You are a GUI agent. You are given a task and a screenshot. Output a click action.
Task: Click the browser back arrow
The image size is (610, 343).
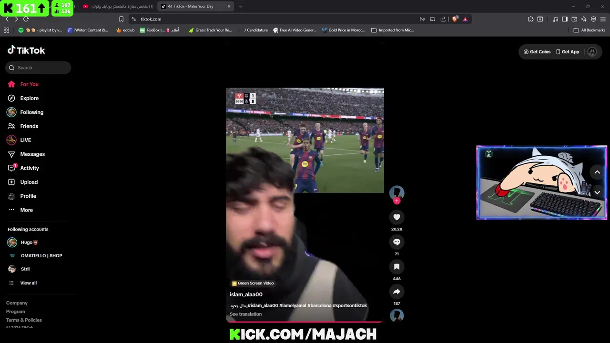click(x=7, y=19)
